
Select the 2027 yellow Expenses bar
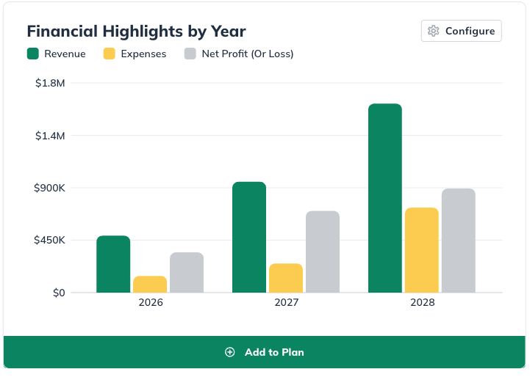pyautogui.click(x=286, y=278)
